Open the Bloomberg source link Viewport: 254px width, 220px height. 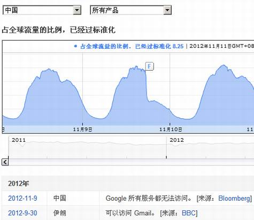tap(234, 198)
